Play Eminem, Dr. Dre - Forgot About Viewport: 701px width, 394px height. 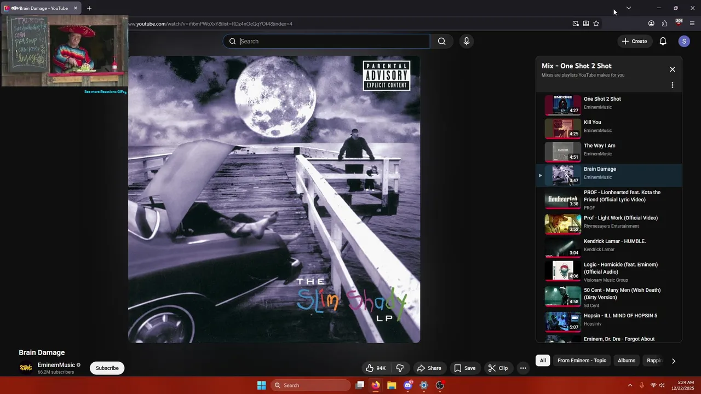click(609, 339)
